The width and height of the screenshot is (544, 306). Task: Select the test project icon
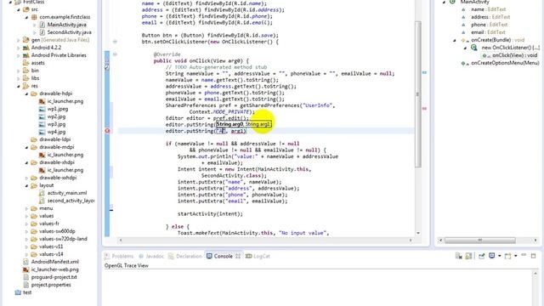(x=18, y=292)
